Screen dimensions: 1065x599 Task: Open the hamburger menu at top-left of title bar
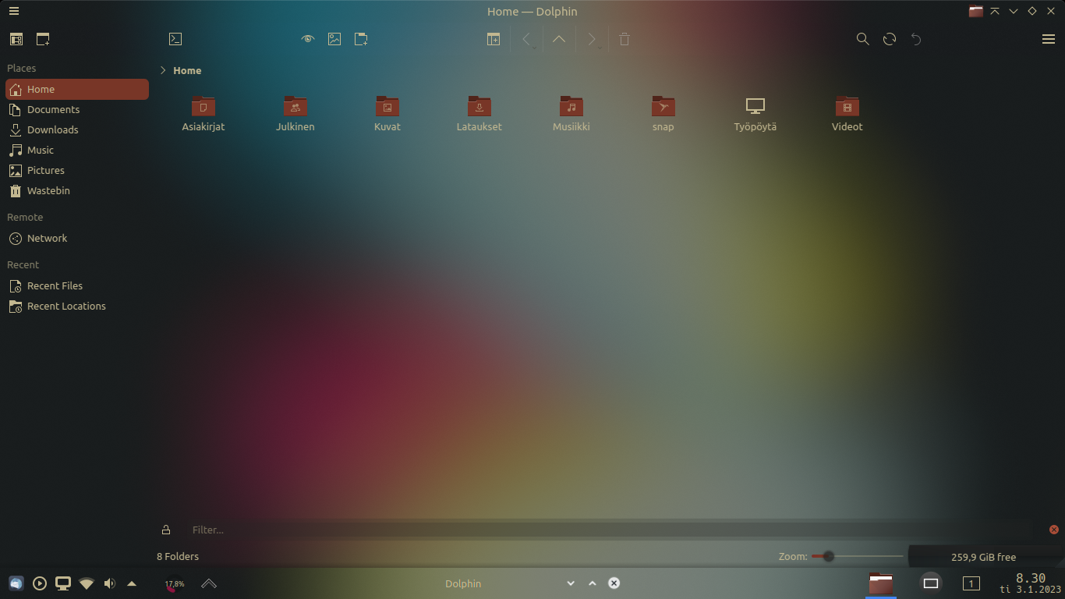(x=14, y=11)
